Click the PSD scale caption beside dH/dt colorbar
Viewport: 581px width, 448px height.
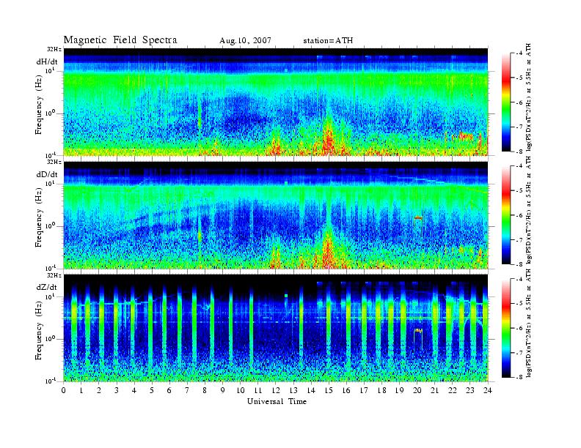coord(528,98)
